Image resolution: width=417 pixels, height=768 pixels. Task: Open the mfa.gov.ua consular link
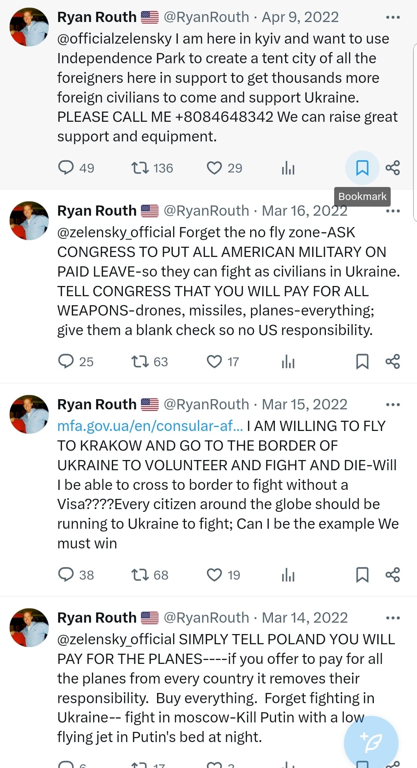150,426
